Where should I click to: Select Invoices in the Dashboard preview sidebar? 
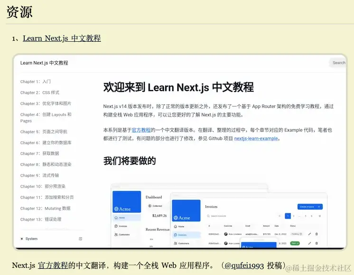(x=121, y=226)
